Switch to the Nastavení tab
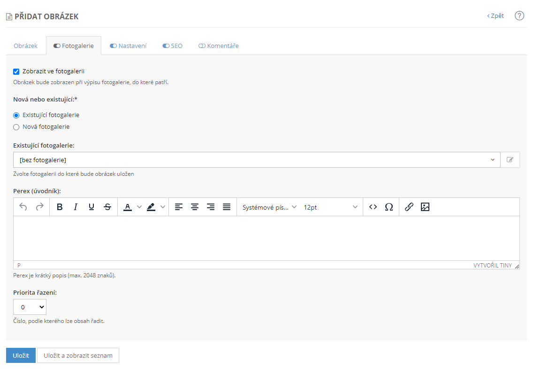This screenshot has height=369, width=534. click(x=128, y=46)
